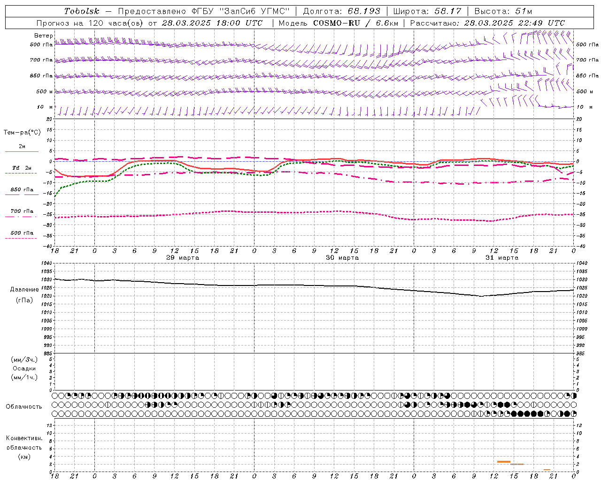601x480 pixels.
Task: Click the '(гПа)' unit under Давление
Action: (24, 300)
